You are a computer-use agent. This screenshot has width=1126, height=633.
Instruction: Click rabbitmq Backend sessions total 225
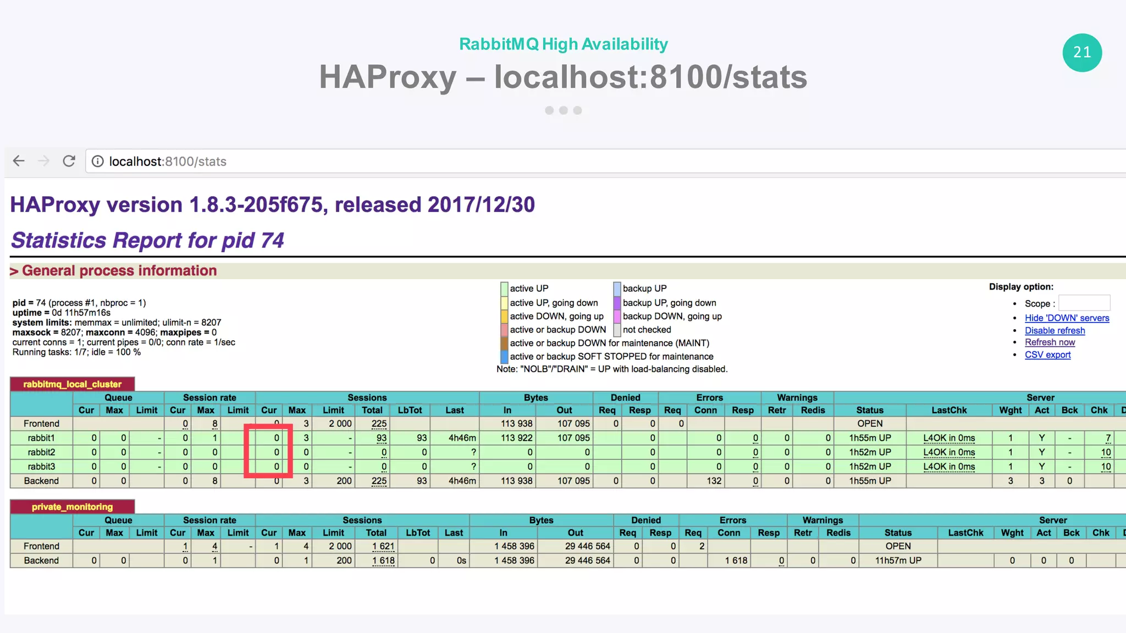point(379,481)
